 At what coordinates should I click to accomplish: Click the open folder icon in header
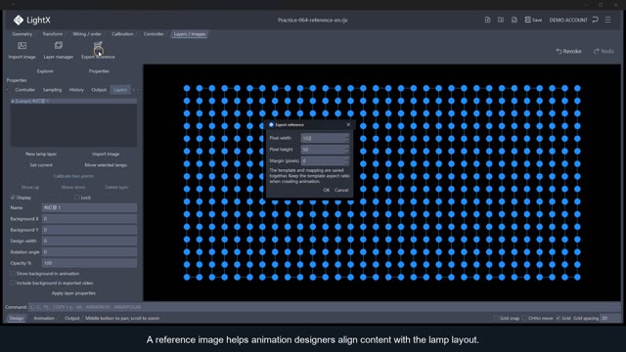coord(501,20)
